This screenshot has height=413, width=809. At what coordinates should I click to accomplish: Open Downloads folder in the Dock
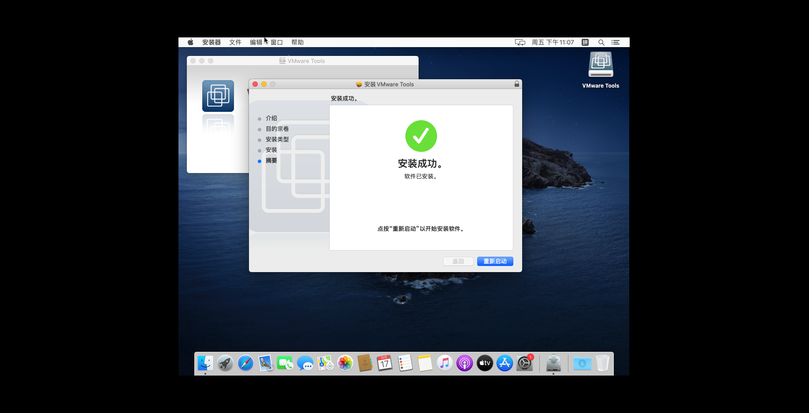pyautogui.click(x=582, y=363)
